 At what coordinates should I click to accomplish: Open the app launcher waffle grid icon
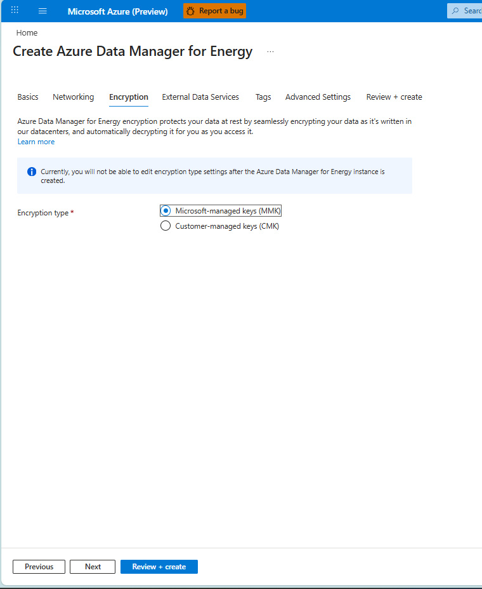click(x=15, y=10)
